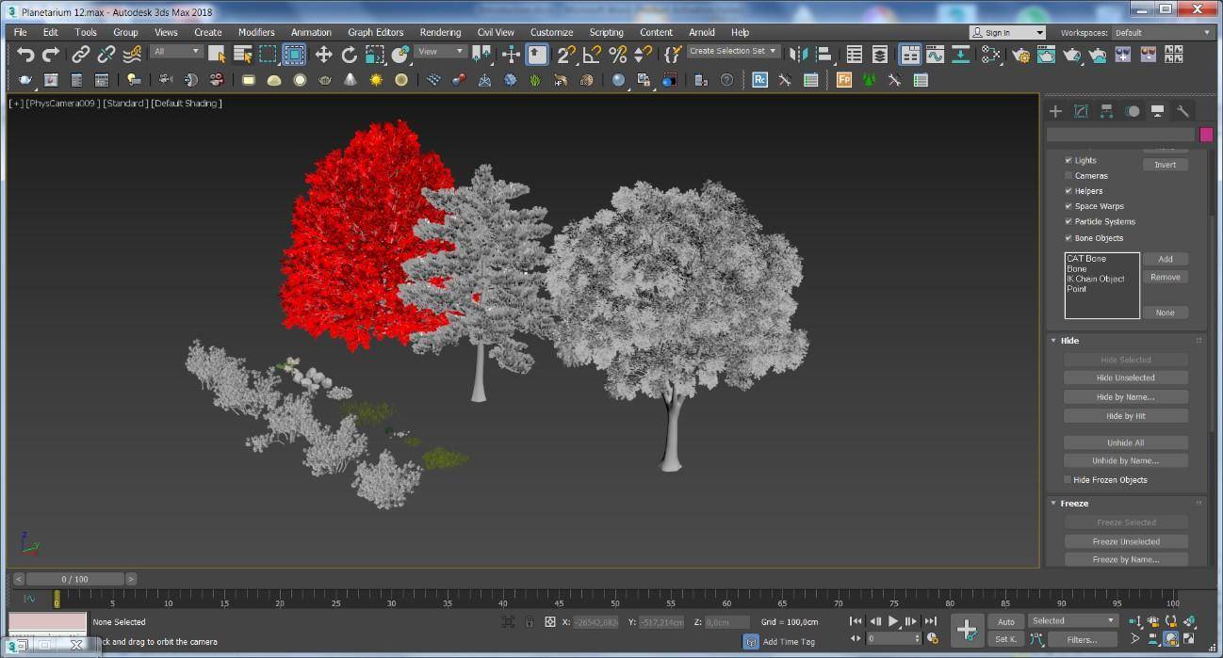Click the Mirror tool icon
This screenshot has height=658, width=1223.
coord(798,55)
